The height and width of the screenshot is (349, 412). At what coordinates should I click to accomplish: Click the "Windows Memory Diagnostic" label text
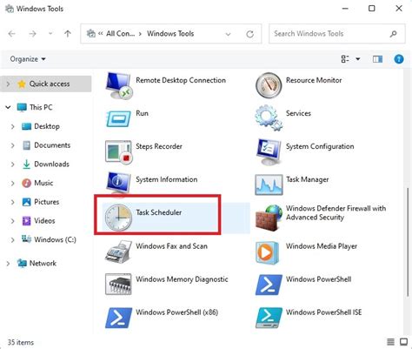click(x=182, y=279)
